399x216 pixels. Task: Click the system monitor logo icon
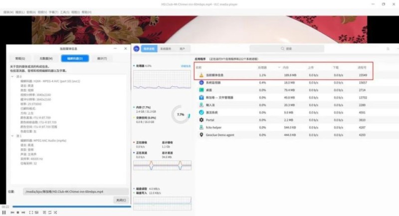click(x=136, y=49)
